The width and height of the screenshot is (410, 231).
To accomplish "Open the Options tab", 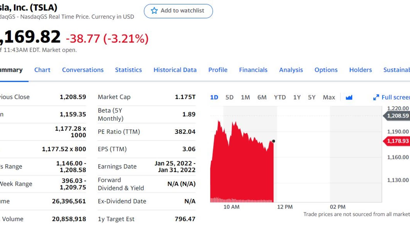I will [326, 70].
